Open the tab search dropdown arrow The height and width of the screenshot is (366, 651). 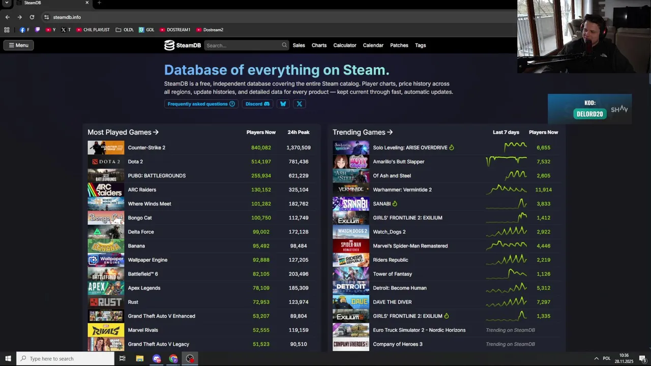[7, 3]
